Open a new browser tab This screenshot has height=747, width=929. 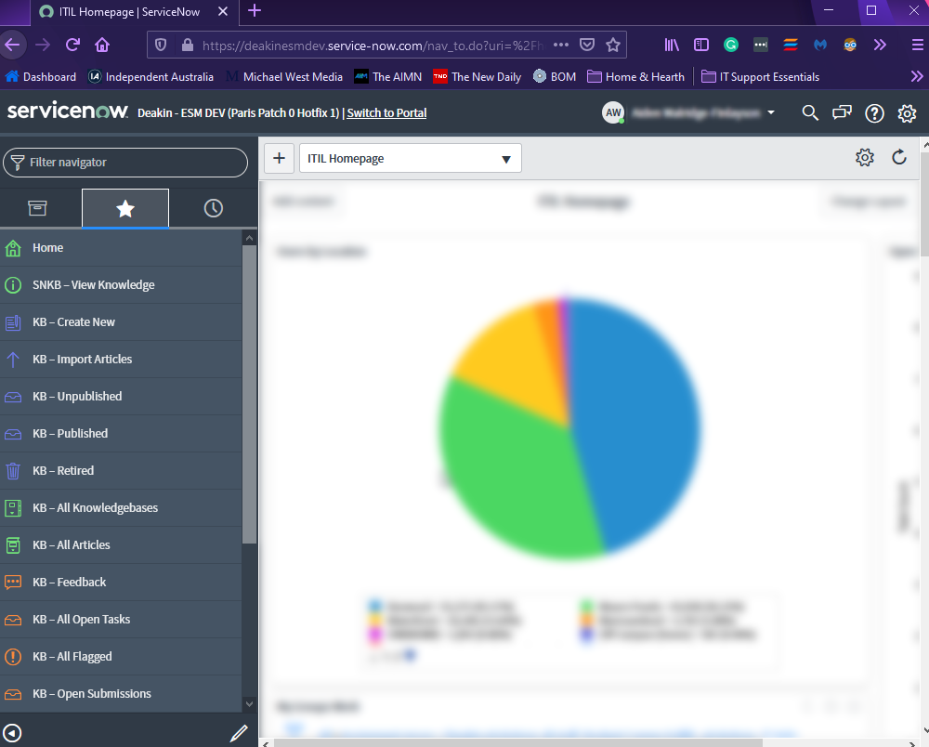255,10
